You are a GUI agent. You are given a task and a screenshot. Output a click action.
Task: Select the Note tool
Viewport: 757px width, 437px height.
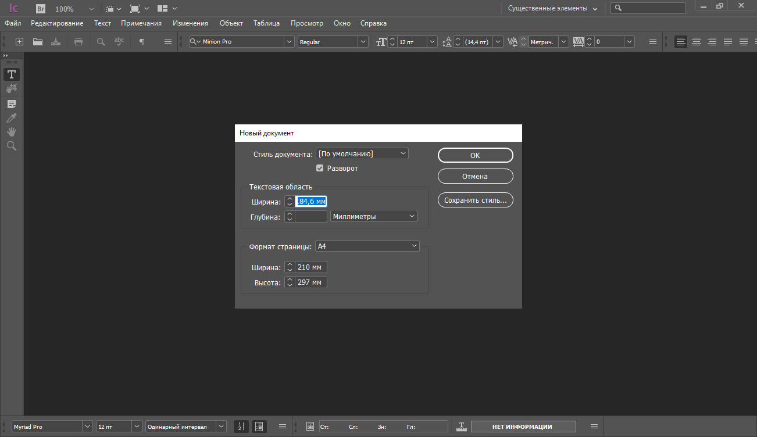[x=11, y=104]
